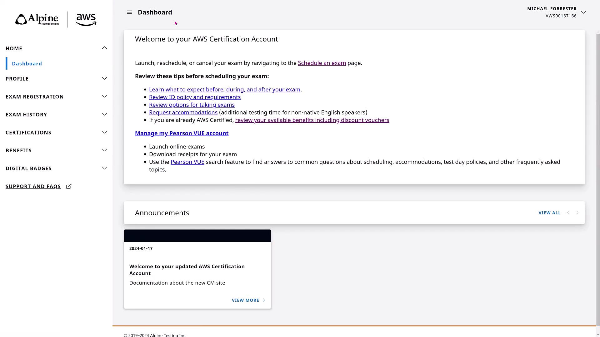Click the AWS logo in sidebar
The image size is (600, 337).
point(86,20)
